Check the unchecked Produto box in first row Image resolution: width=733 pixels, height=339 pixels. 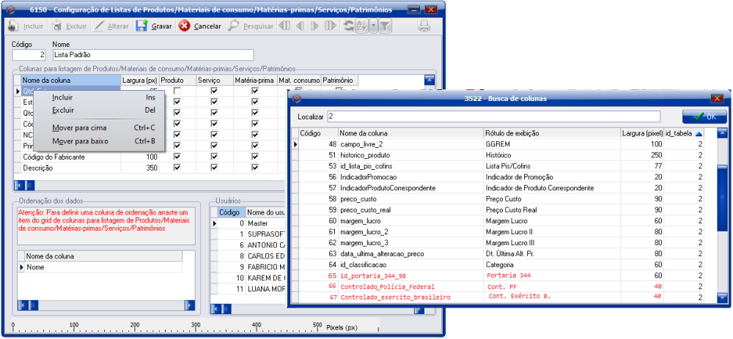coord(177,91)
